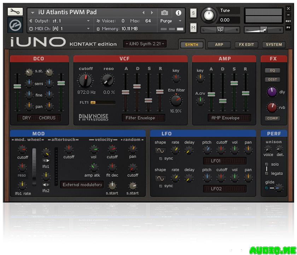
Task: Click the Env filter knob
Action: point(176,100)
